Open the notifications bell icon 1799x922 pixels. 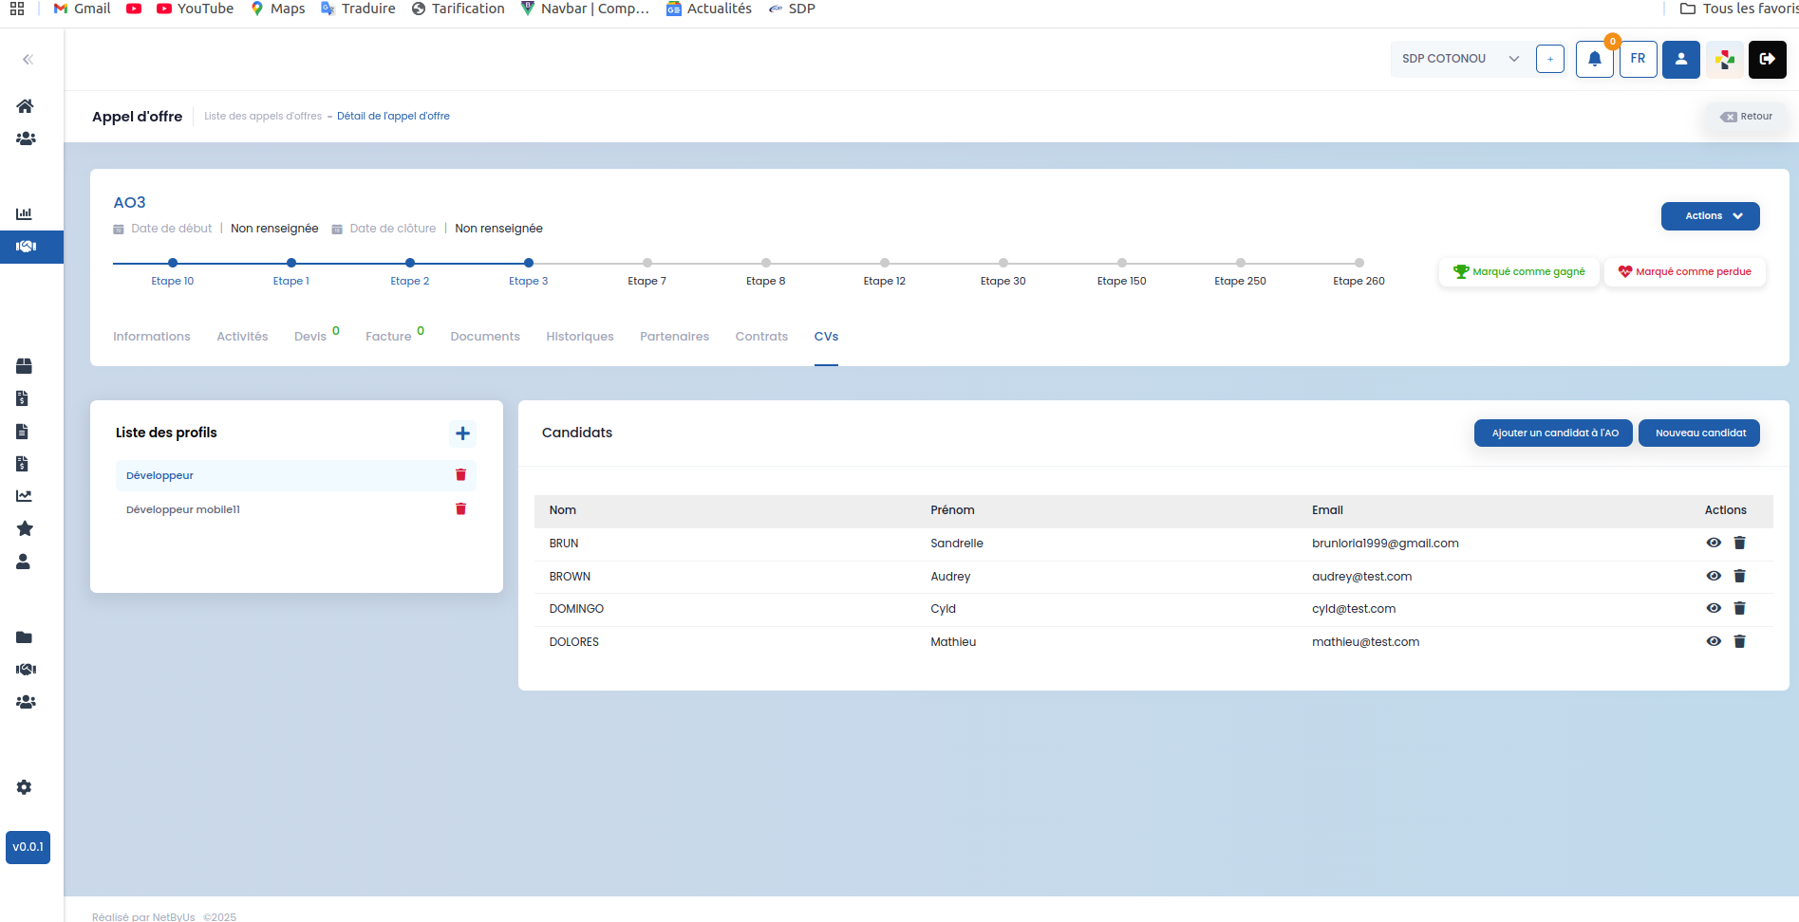point(1595,59)
